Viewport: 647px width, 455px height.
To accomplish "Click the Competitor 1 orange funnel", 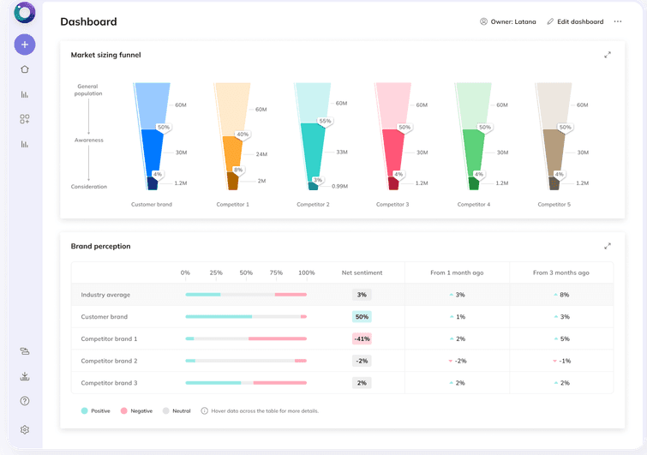I will [232, 136].
